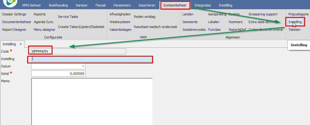This screenshot has width=310, height=125.
Task: Select the Fiscaal ribbon tab
Action: (100, 5)
